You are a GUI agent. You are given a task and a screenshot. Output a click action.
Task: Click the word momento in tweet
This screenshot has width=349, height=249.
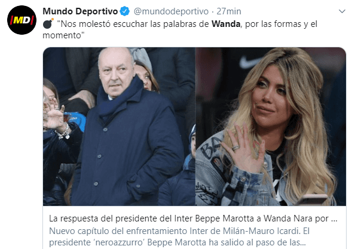click(x=62, y=35)
